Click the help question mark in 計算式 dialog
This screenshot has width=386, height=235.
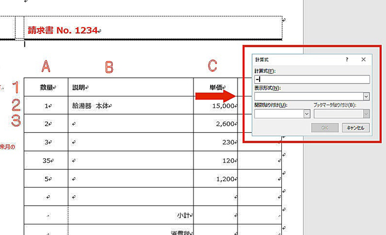(347, 60)
